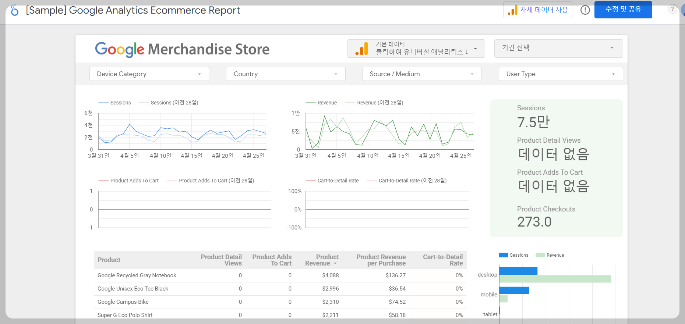Screen dimensions: 685x324
Task: Click the tablet label in bar chart
Action: pos(490,314)
